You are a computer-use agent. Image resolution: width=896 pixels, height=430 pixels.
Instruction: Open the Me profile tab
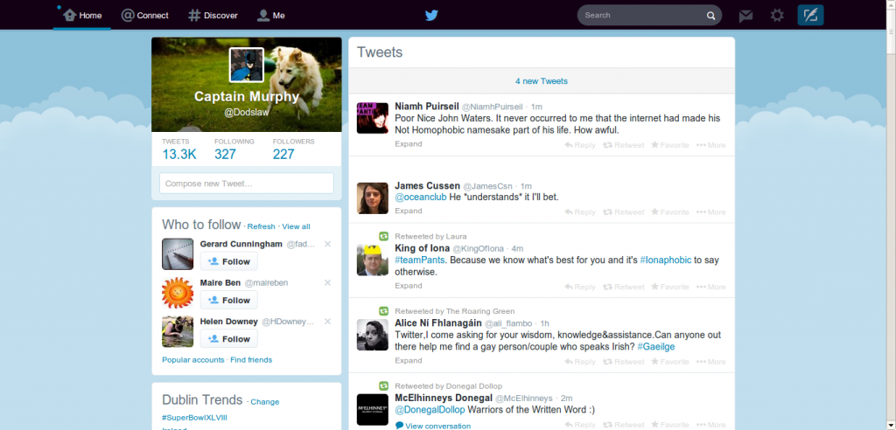tap(271, 16)
